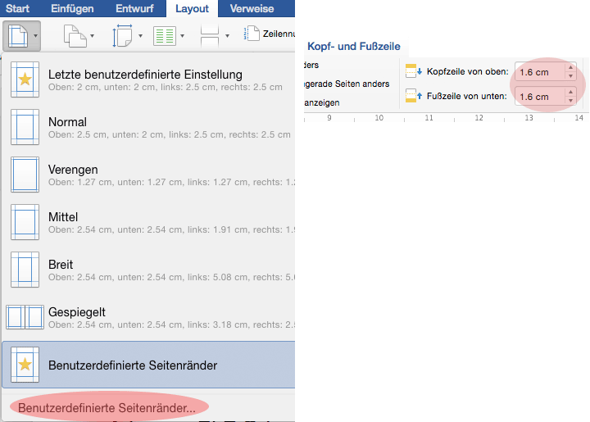The image size is (590, 422).
Task: Open the Benutzerdefinierte Seitenränder... dialog
Action: click(107, 407)
